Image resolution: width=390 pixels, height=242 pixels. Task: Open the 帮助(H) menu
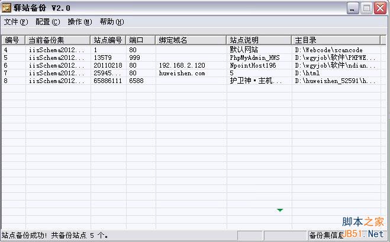click(112, 22)
